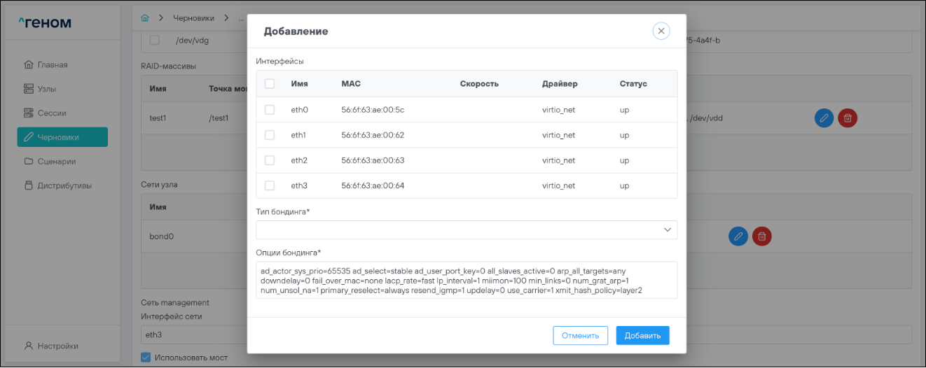Toggle the select-all interfaces header checkbox

270,84
